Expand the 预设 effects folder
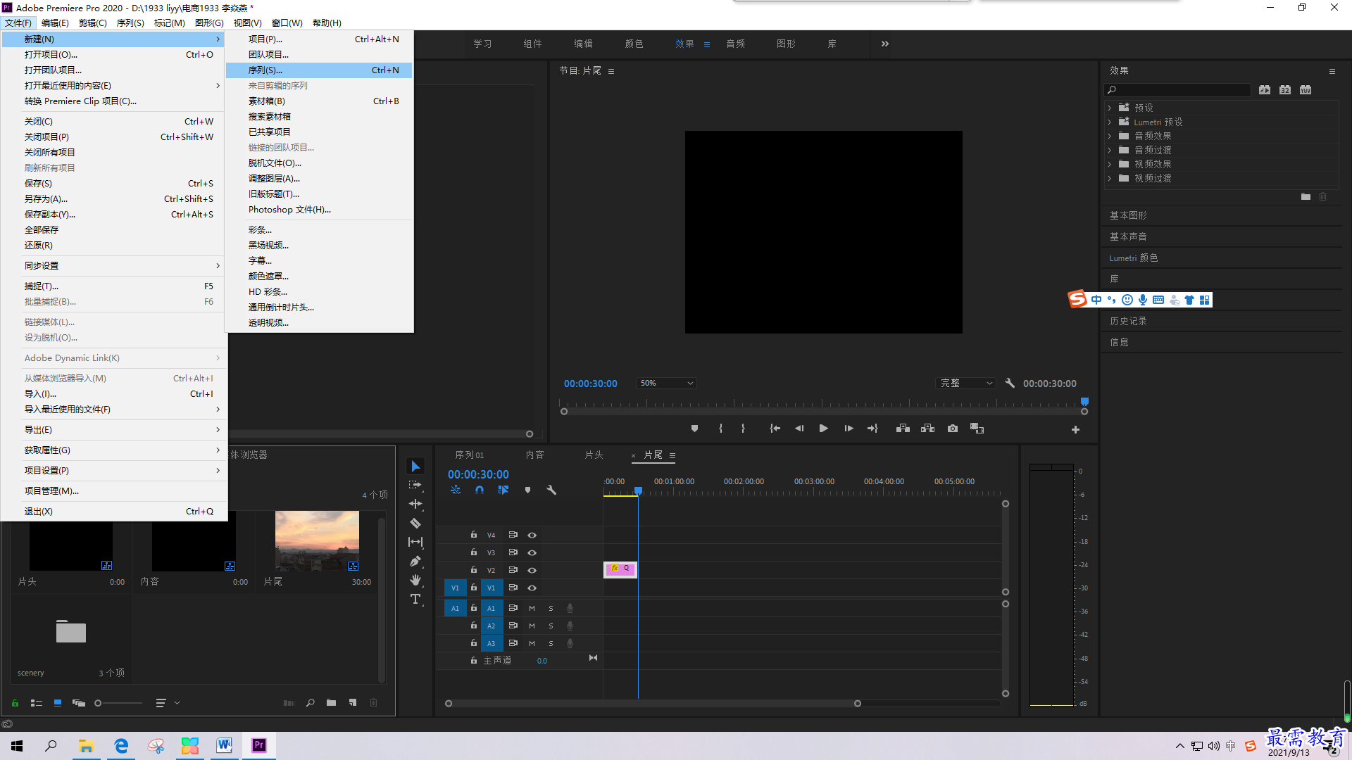 click(x=1110, y=108)
